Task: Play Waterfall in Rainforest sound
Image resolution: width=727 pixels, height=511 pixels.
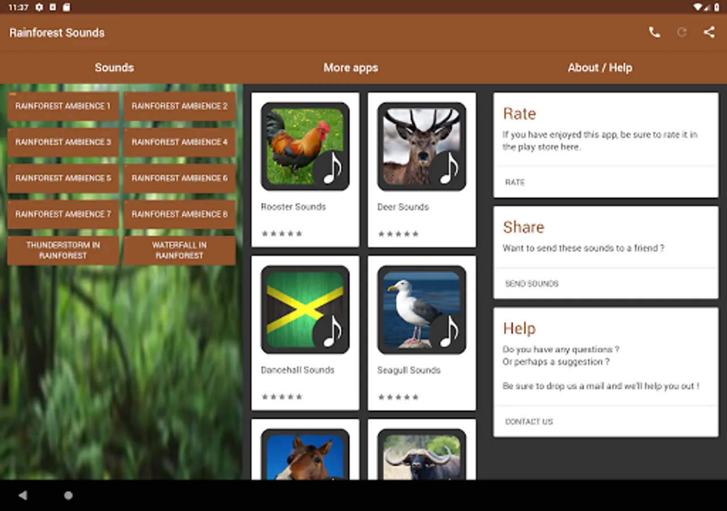Action: [179, 250]
